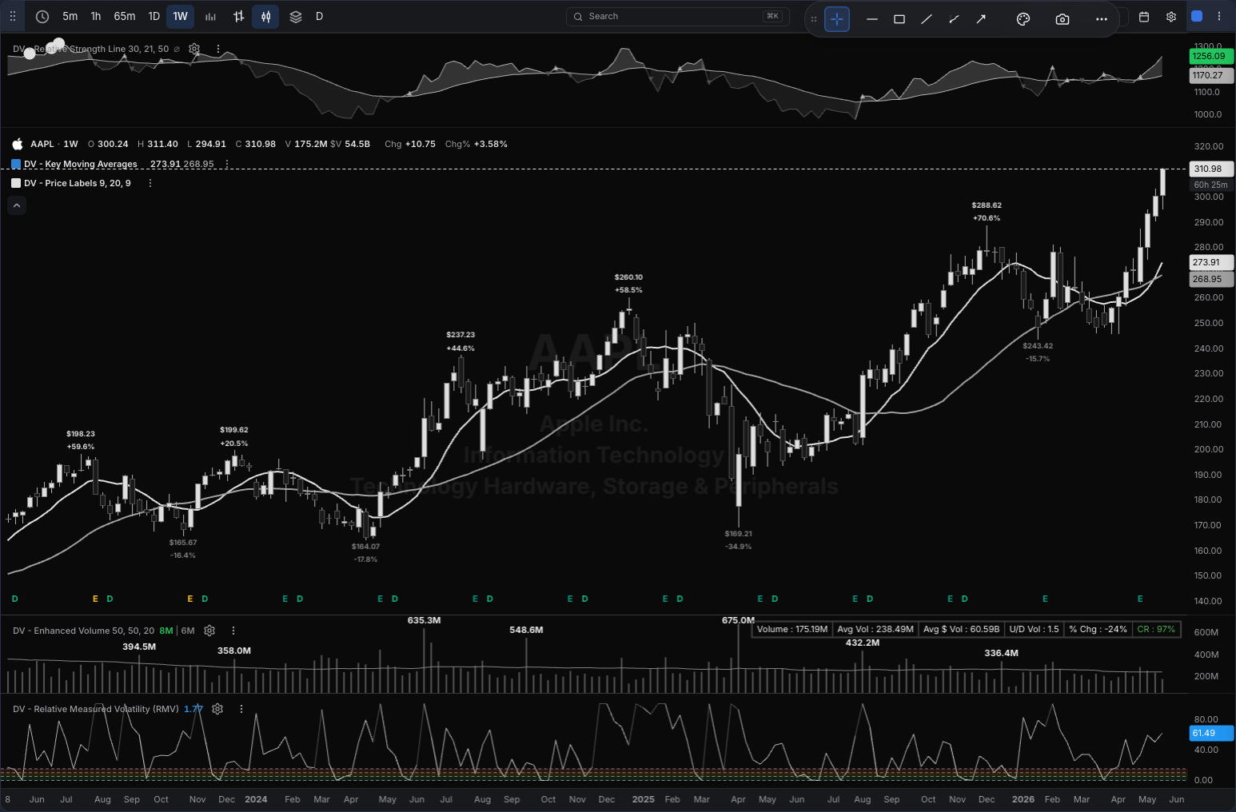The image size is (1236, 812).
Task: Click earnings E marker near May 2026
Action: tap(1140, 599)
